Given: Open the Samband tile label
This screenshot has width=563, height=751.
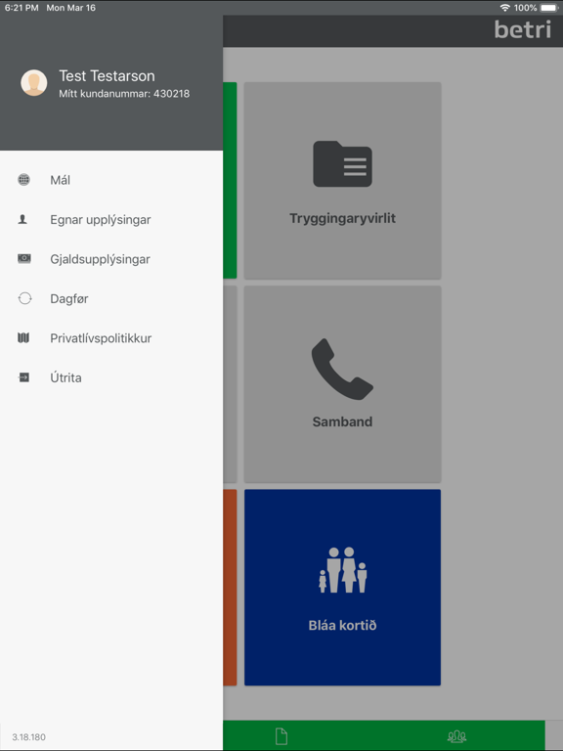Looking at the screenshot, I should tap(342, 421).
